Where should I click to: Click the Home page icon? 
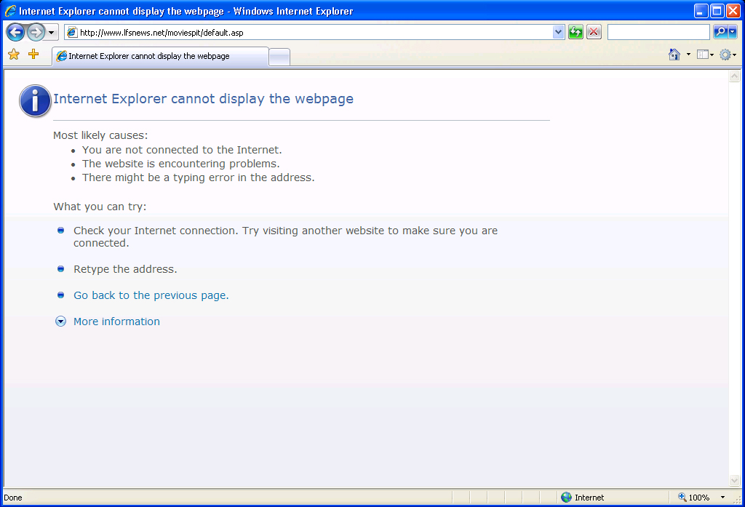[x=674, y=55]
